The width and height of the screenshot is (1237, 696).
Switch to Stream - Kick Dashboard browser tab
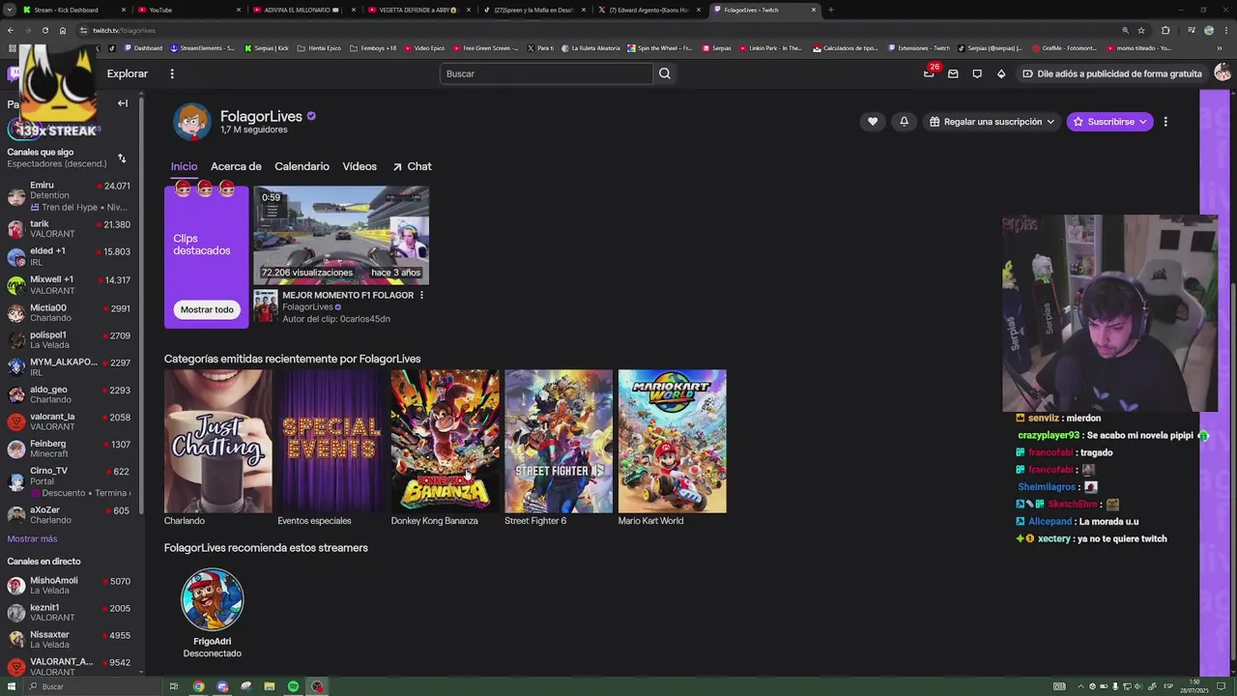coord(72,10)
